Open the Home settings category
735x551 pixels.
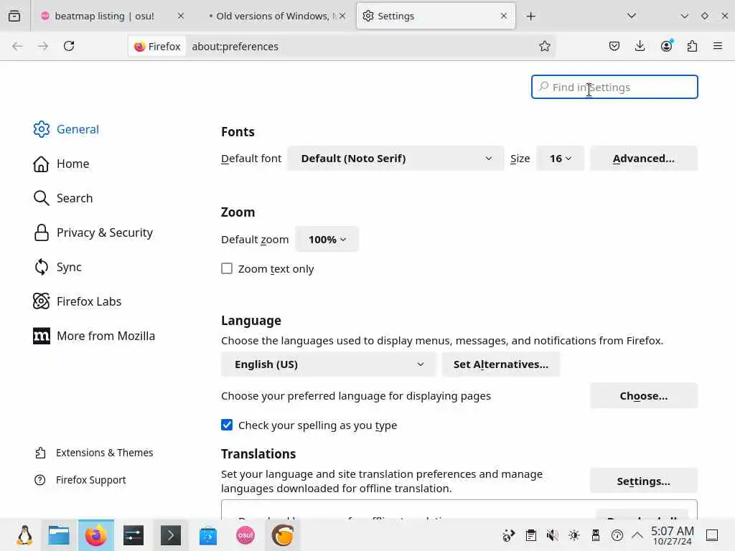coord(61,164)
